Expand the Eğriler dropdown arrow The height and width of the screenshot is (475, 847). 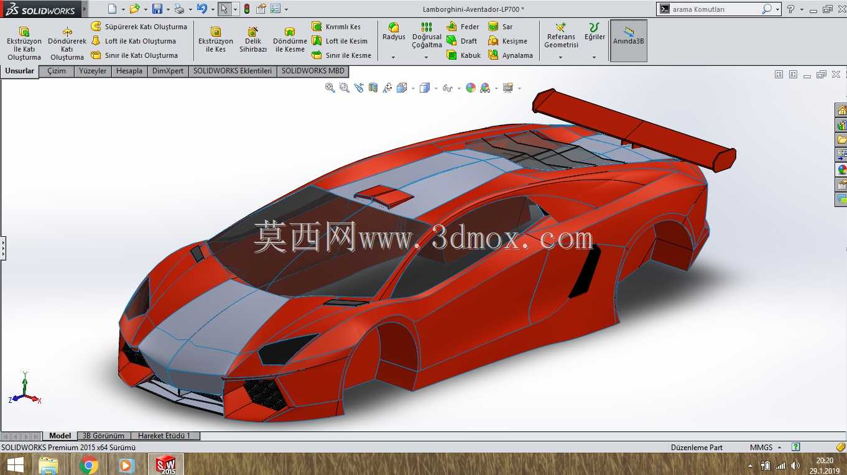point(595,57)
